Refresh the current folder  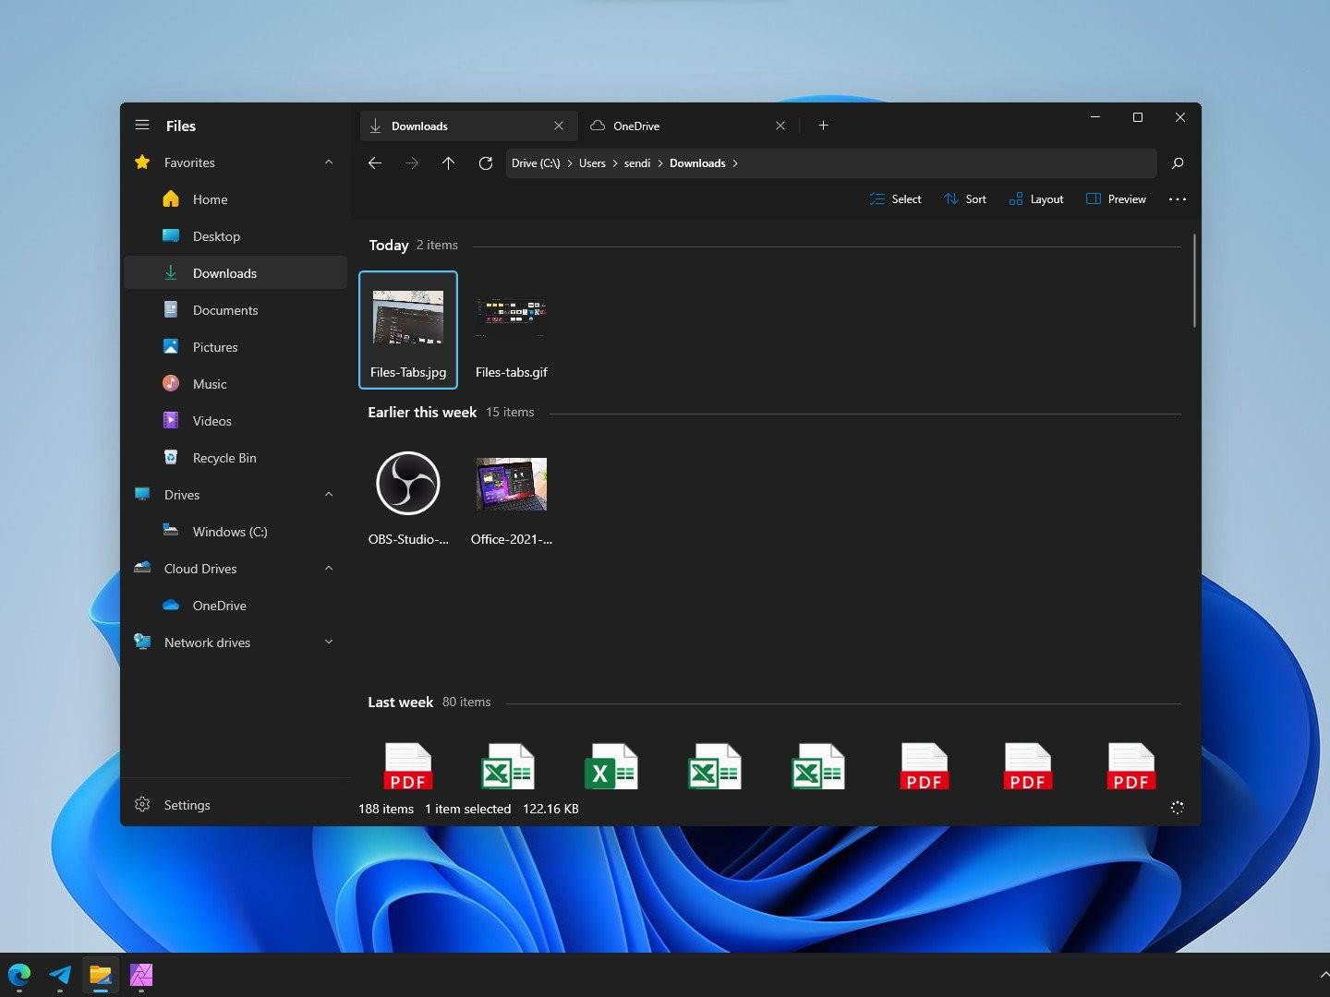[486, 163]
